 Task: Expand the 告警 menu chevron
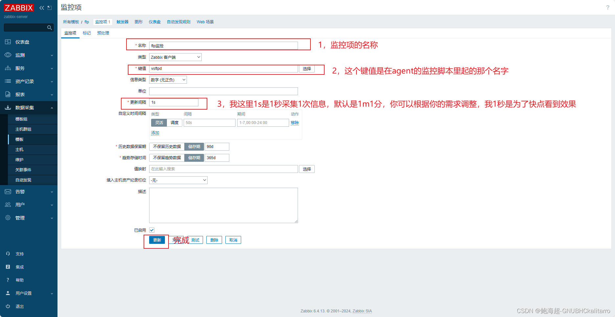52,192
